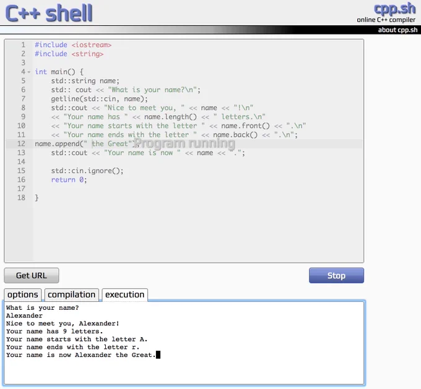The image size is (421, 389).
Task: Click 'What is your name?' in console output
Action: [x=43, y=308]
